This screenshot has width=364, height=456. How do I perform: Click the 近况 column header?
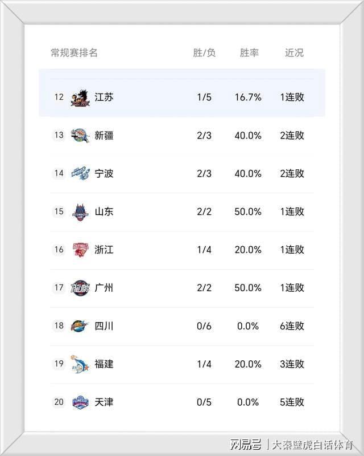point(294,53)
